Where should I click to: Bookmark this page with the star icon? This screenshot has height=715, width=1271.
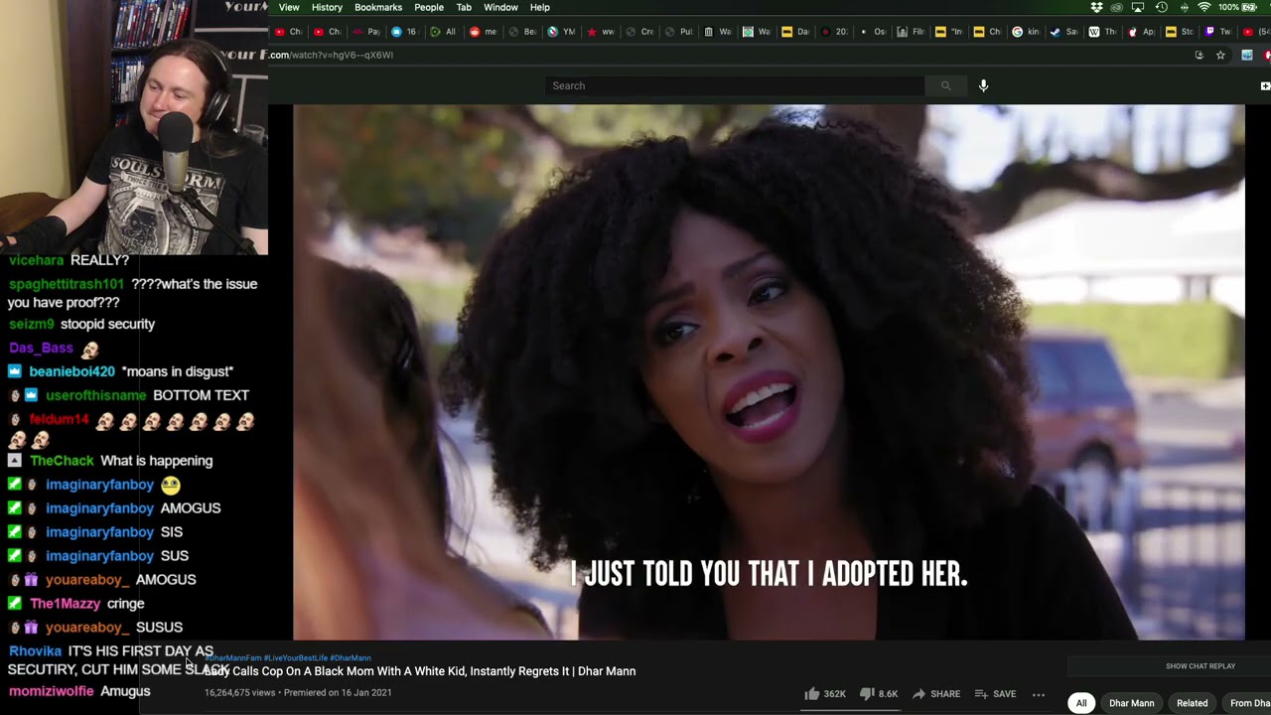click(1220, 55)
